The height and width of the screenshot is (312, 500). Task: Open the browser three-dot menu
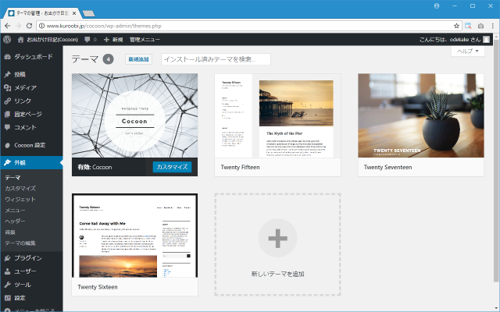click(493, 26)
